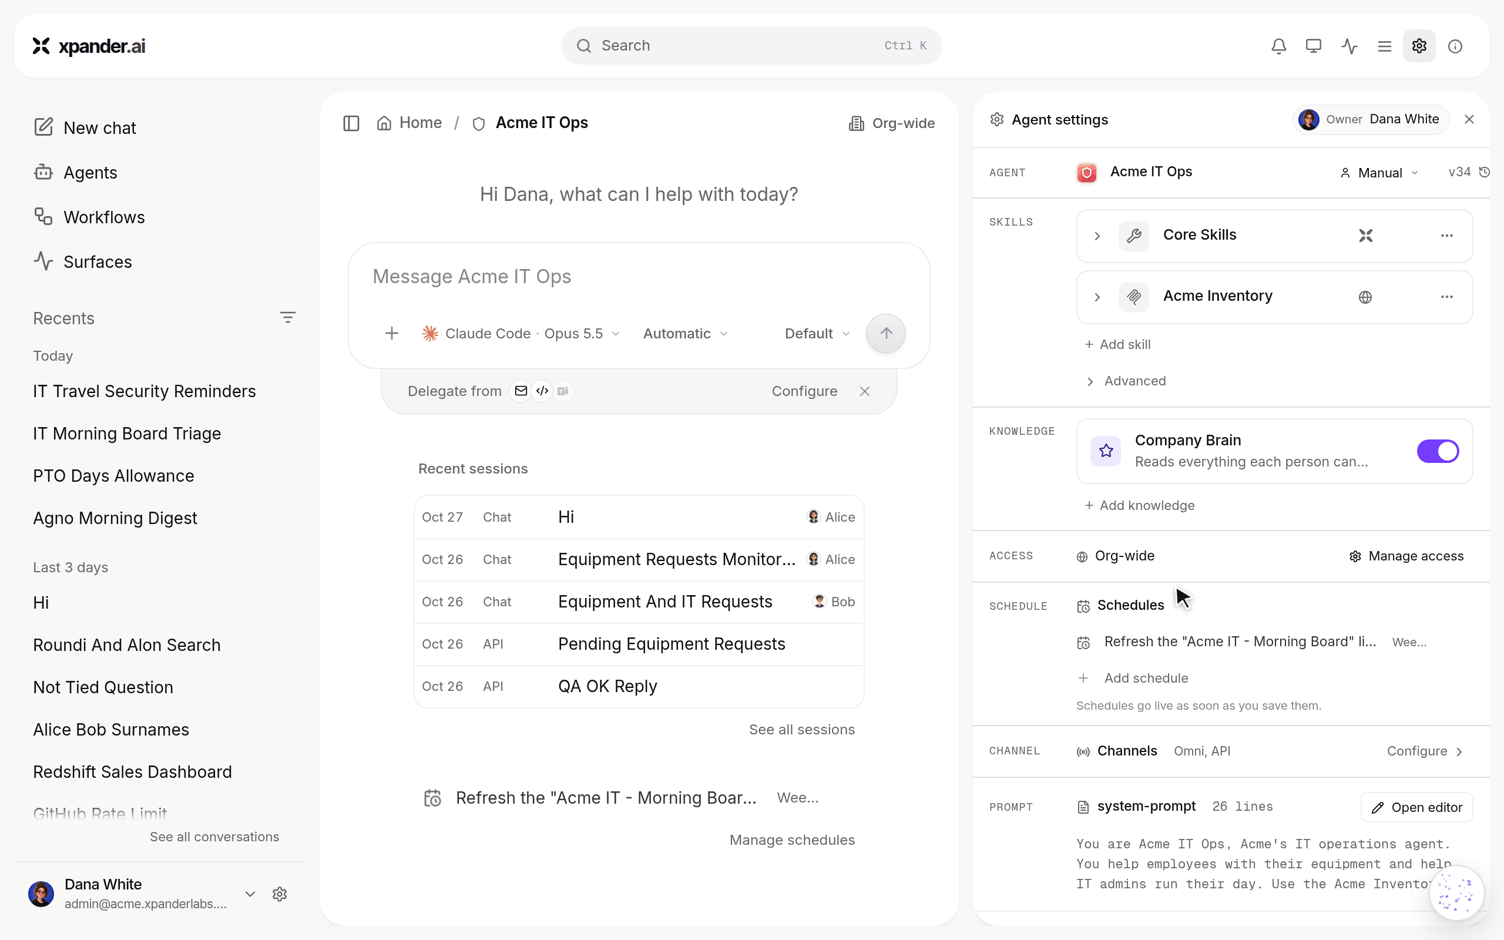Click Open editor for system-prompt
Screen dimensions: 1504x940
pos(1416,807)
